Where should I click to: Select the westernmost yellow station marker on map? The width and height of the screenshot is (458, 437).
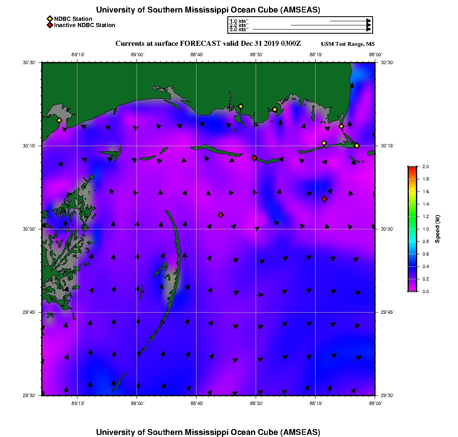[59, 120]
